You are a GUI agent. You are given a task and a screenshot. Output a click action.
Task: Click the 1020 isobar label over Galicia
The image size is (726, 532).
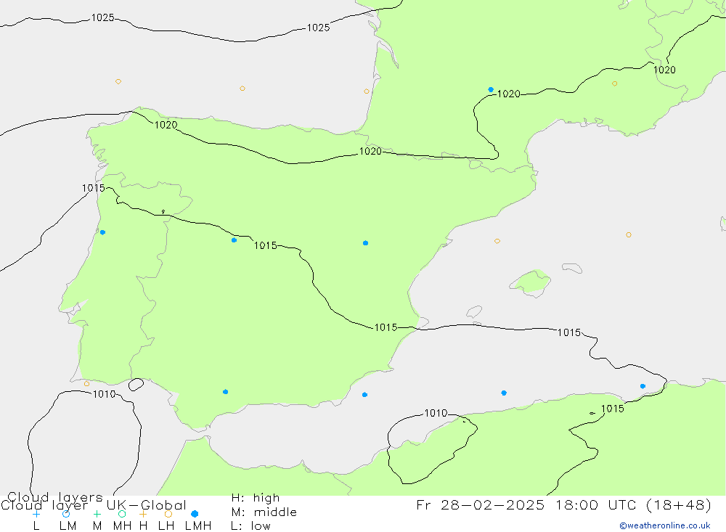pyautogui.click(x=166, y=125)
